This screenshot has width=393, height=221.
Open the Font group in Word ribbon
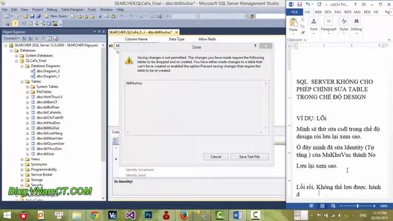pyautogui.click(x=314, y=26)
